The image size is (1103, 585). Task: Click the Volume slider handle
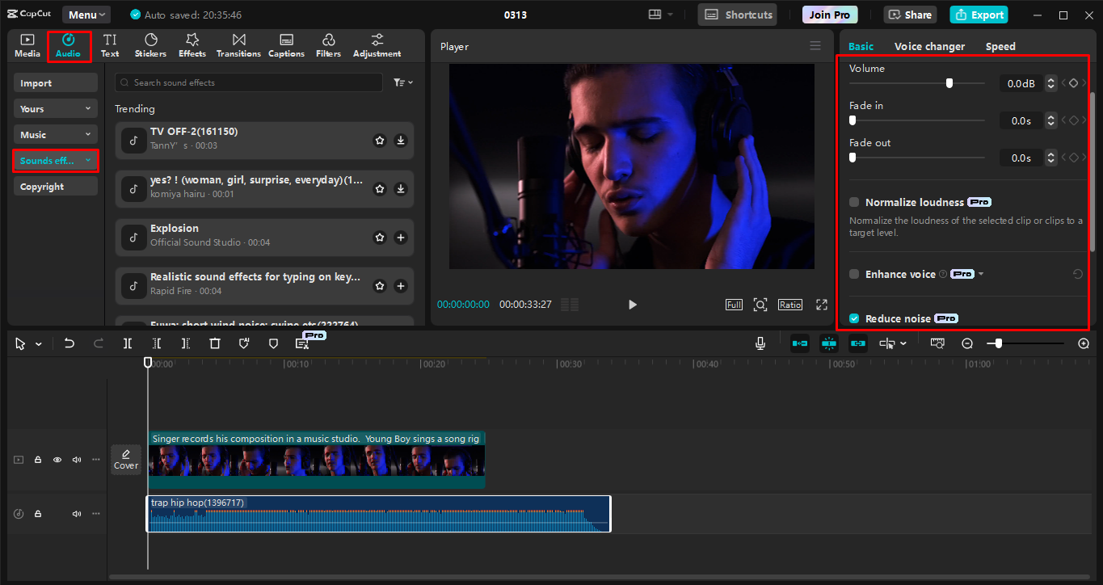949,82
